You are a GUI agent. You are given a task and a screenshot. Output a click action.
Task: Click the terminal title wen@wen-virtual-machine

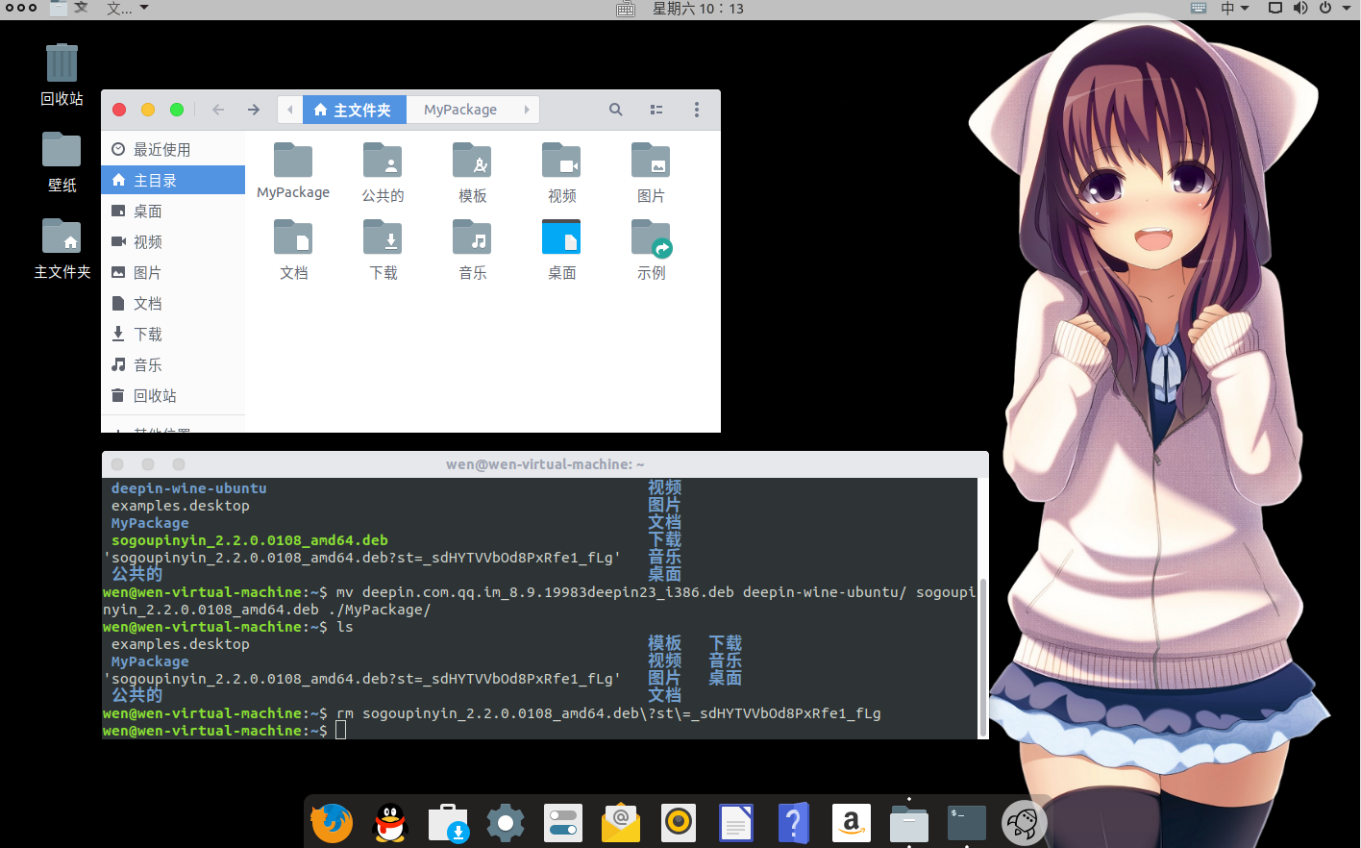coord(545,464)
